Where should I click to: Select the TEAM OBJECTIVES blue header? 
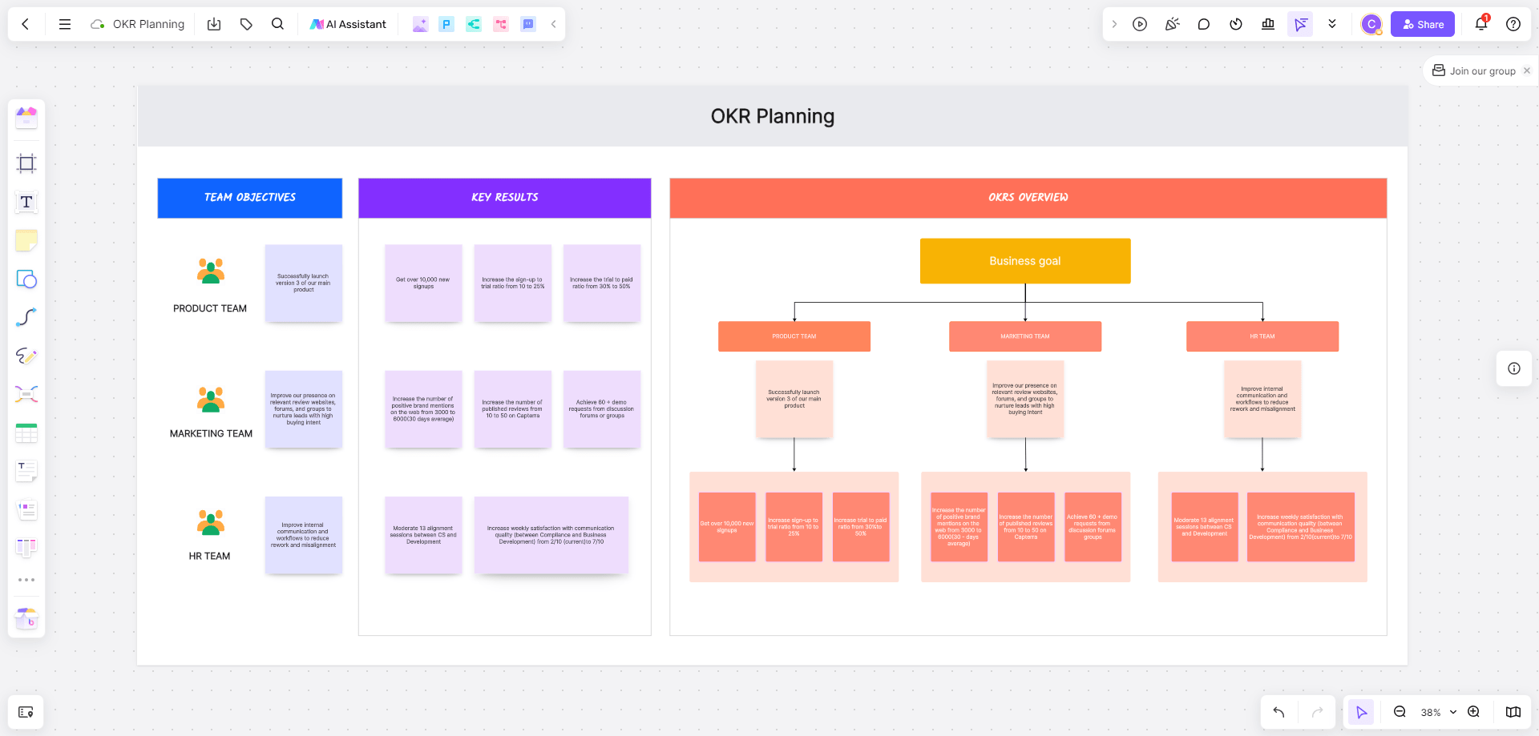tap(250, 198)
